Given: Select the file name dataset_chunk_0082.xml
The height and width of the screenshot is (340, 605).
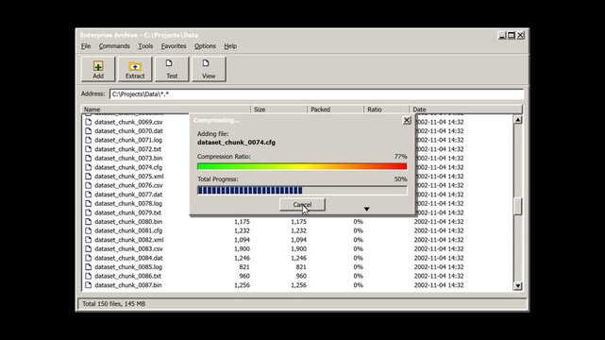Looking at the screenshot, I should coord(129,240).
